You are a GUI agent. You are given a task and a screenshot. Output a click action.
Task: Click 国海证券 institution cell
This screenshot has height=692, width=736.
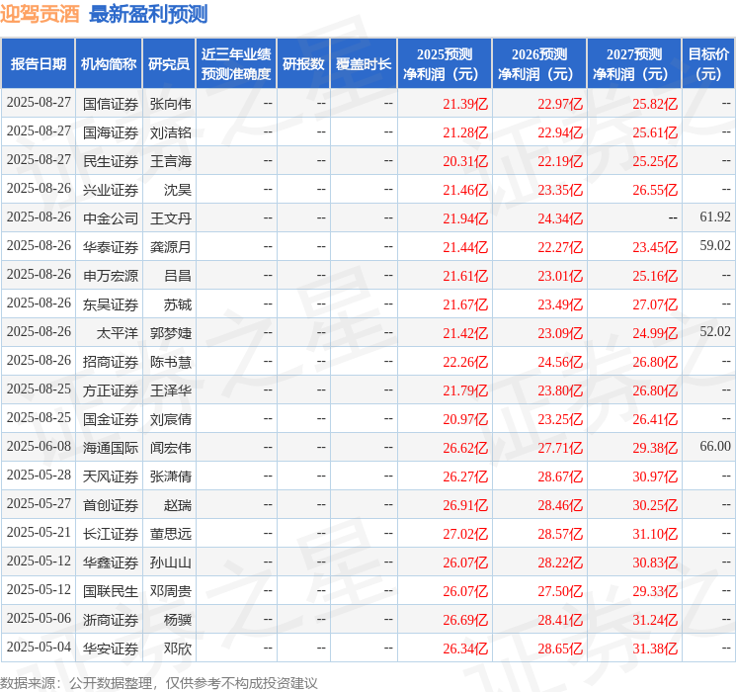pyautogui.click(x=111, y=132)
